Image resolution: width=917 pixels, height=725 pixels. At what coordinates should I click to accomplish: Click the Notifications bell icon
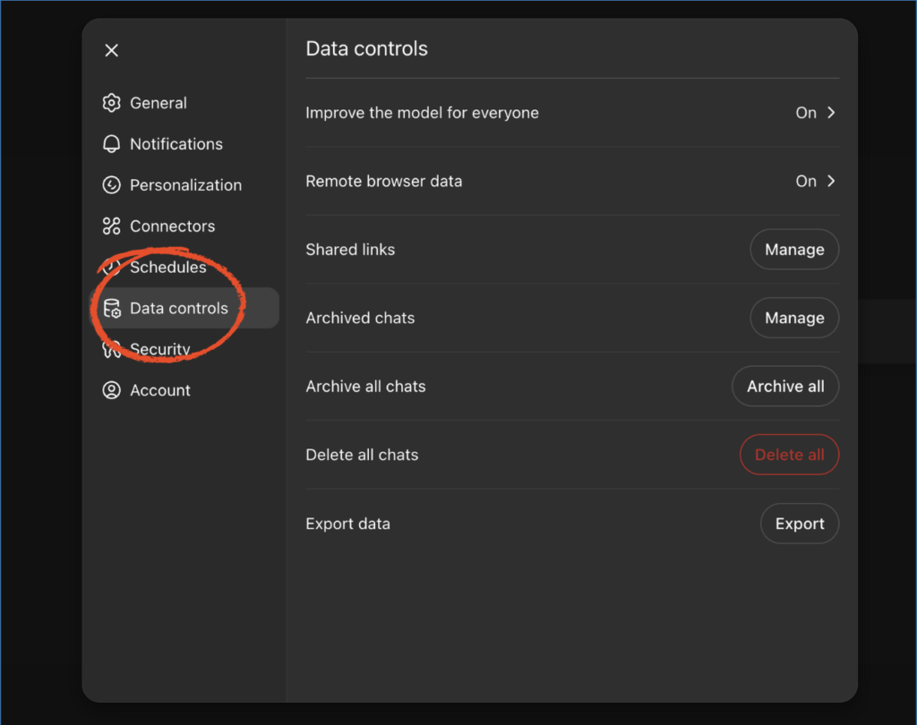[x=111, y=144]
